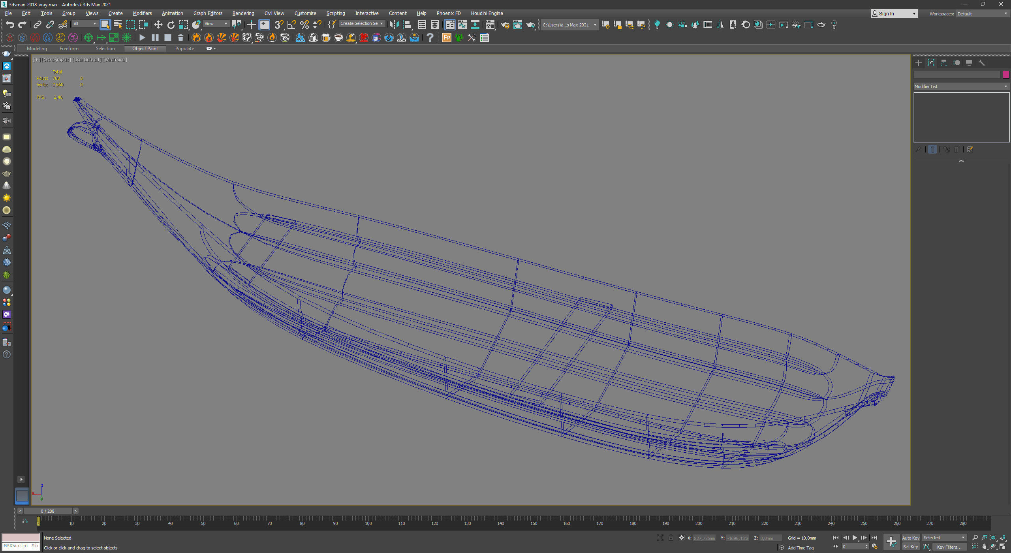Open the Hierarchy command panel tab

pyautogui.click(x=944, y=63)
